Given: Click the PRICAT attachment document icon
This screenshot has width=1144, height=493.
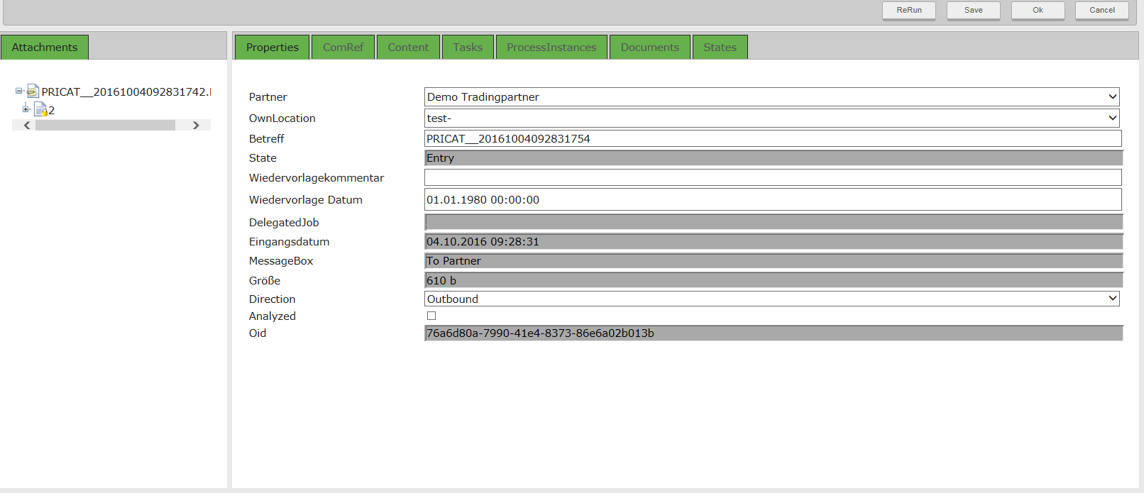Looking at the screenshot, I should click(x=33, y=92).
